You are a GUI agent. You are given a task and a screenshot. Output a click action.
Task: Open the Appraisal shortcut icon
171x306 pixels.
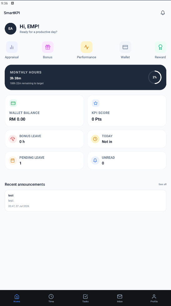pyautogui.click(x=12, y=47)
